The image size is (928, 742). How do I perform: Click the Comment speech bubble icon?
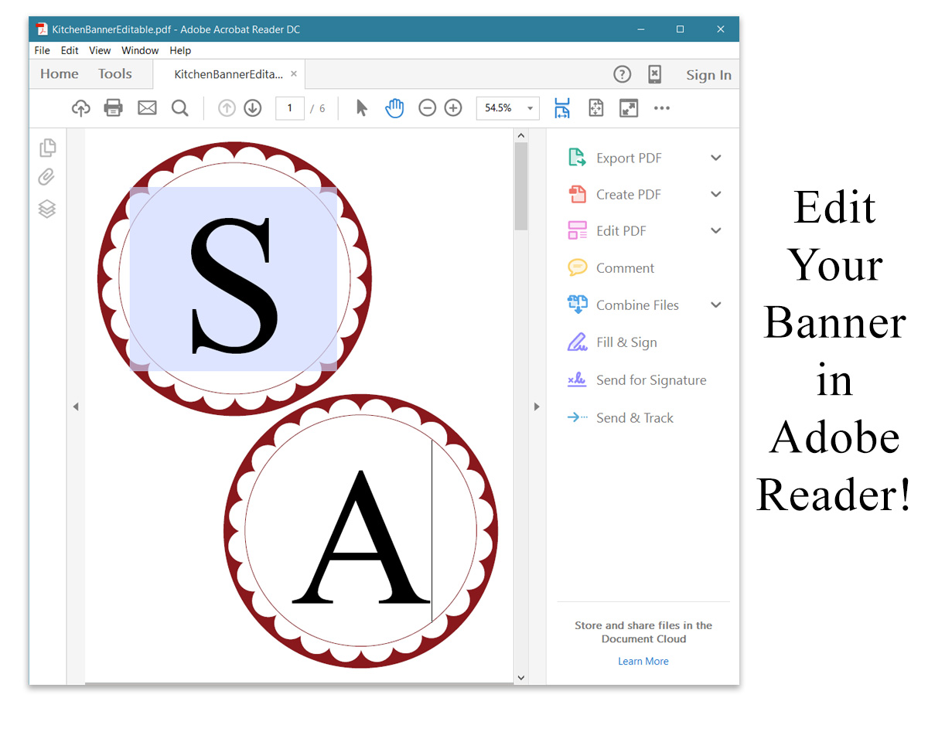[x=577, y=267]
